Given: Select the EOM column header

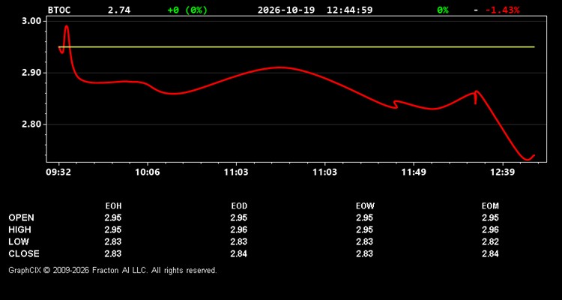Looking at the screenshot, I should (490, 206).
